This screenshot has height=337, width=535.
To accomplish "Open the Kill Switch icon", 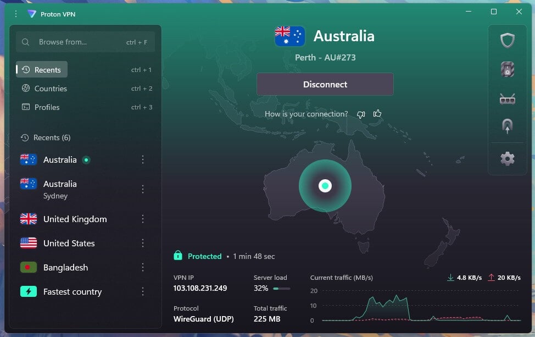I will 508,70.
